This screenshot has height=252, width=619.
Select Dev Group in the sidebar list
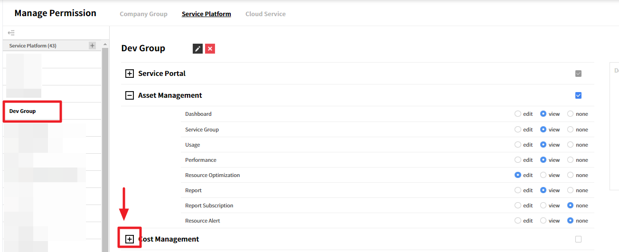coord(23,111)
